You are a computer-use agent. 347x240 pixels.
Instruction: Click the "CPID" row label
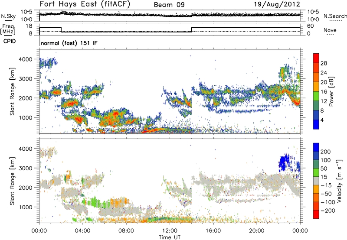click(10, 41)
